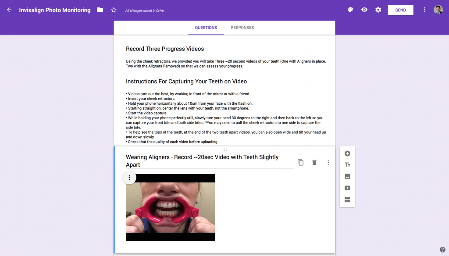Go back using the arrow icon

click(x=9, y=10)
